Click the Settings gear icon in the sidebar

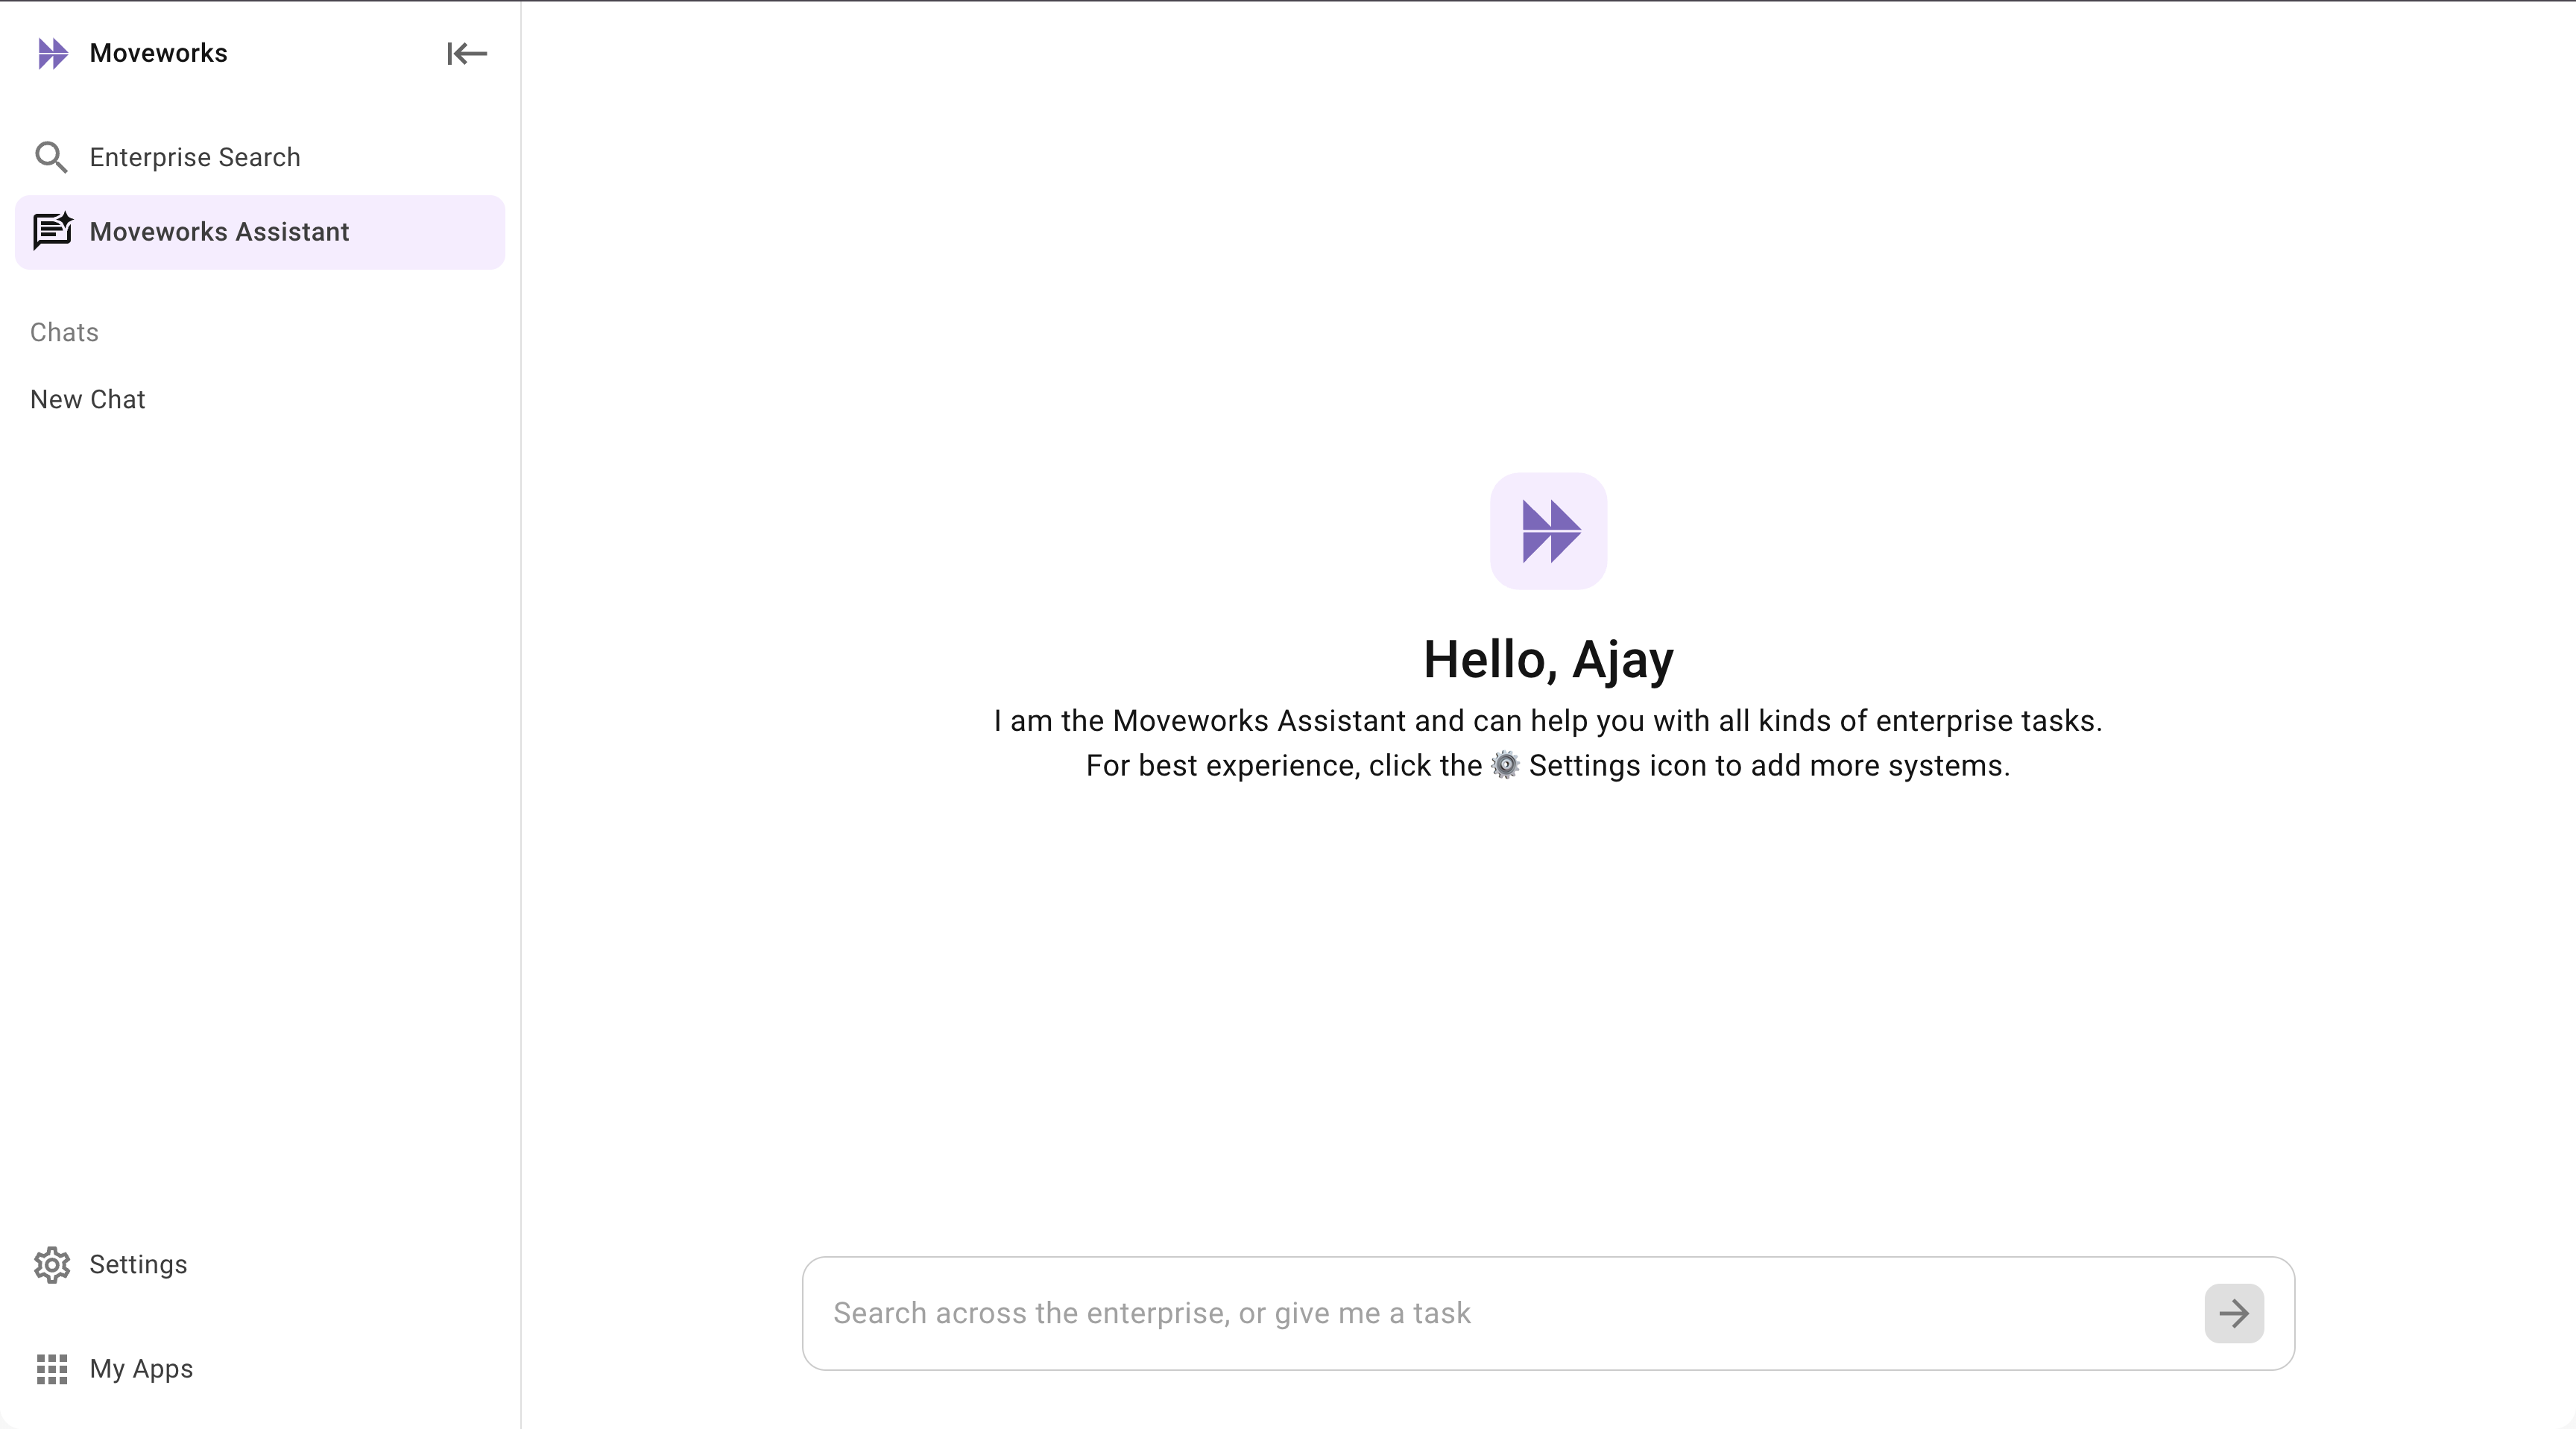click(52, 1264)
